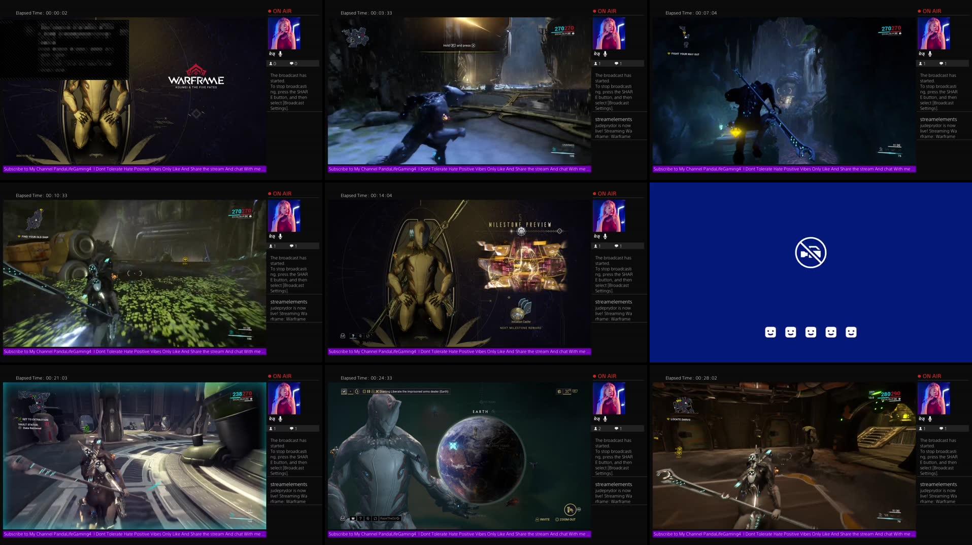Click the microphone icon in the 00:03:33 frame
This screenshot has width=972, height=545.
coord(605,54)
